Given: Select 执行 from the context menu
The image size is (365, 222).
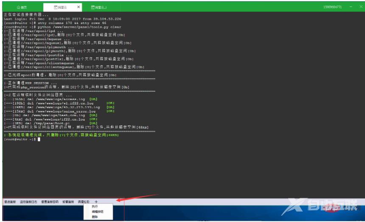Looking at the screenshot, I should point(95,206).
